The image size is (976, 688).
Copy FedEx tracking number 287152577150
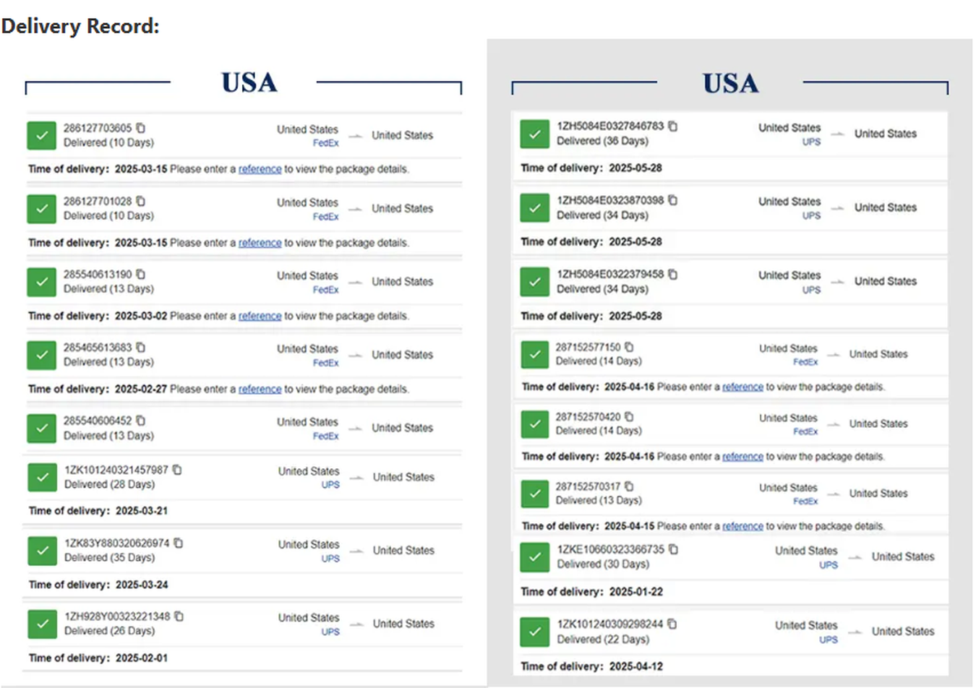coord(629,347)
